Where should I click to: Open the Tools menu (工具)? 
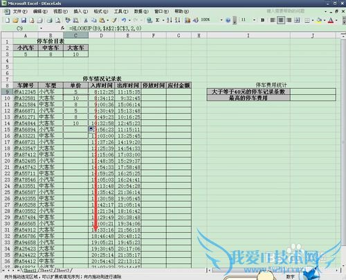point(121,11)
